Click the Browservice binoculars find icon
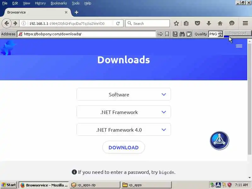The width and height of the screenshot is (252, 189). click(x=182, y=34)
